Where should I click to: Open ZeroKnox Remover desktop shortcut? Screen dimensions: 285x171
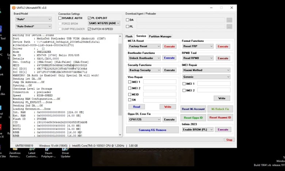[x=15, y=153]
